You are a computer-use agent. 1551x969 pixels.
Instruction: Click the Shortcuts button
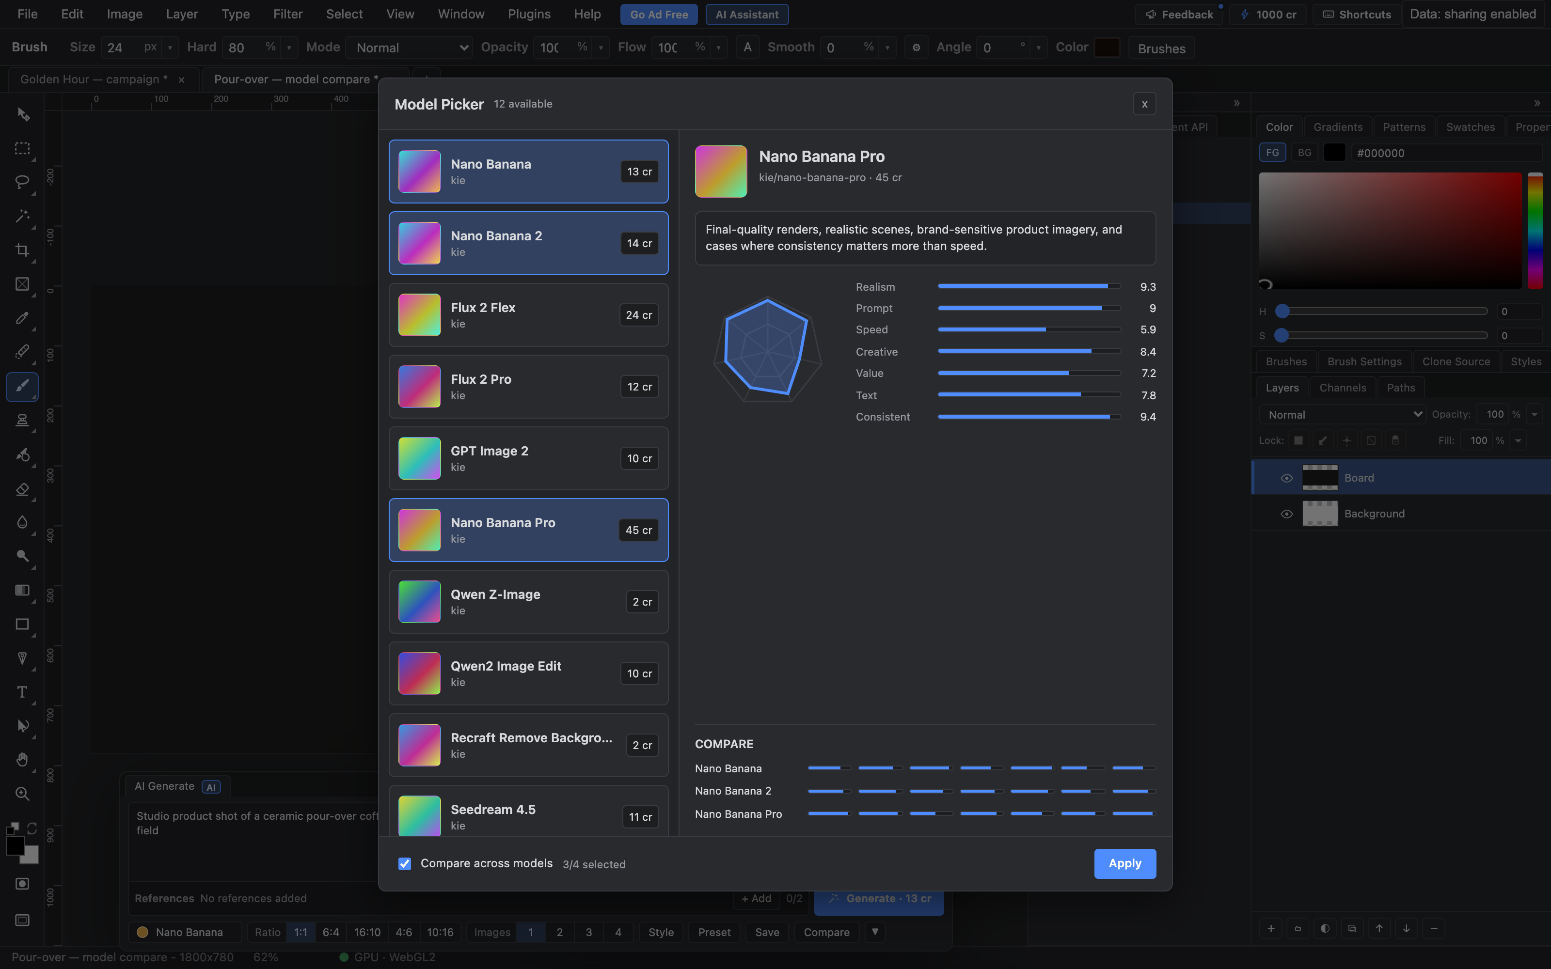point(1357,14)
